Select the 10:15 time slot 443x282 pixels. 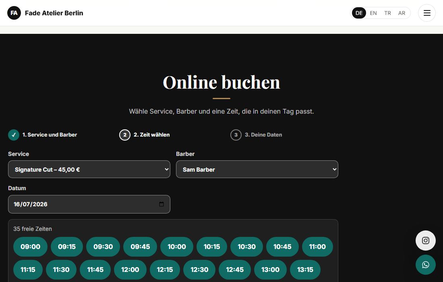click(x=212, y=247)
